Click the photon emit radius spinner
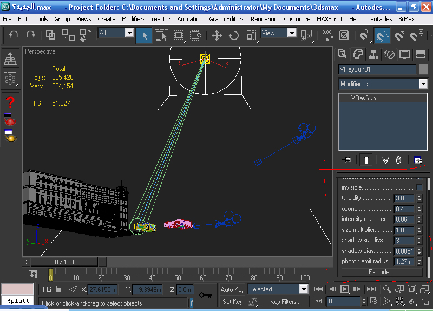Screen dimensions: 433x311 (x=419, y=262)
